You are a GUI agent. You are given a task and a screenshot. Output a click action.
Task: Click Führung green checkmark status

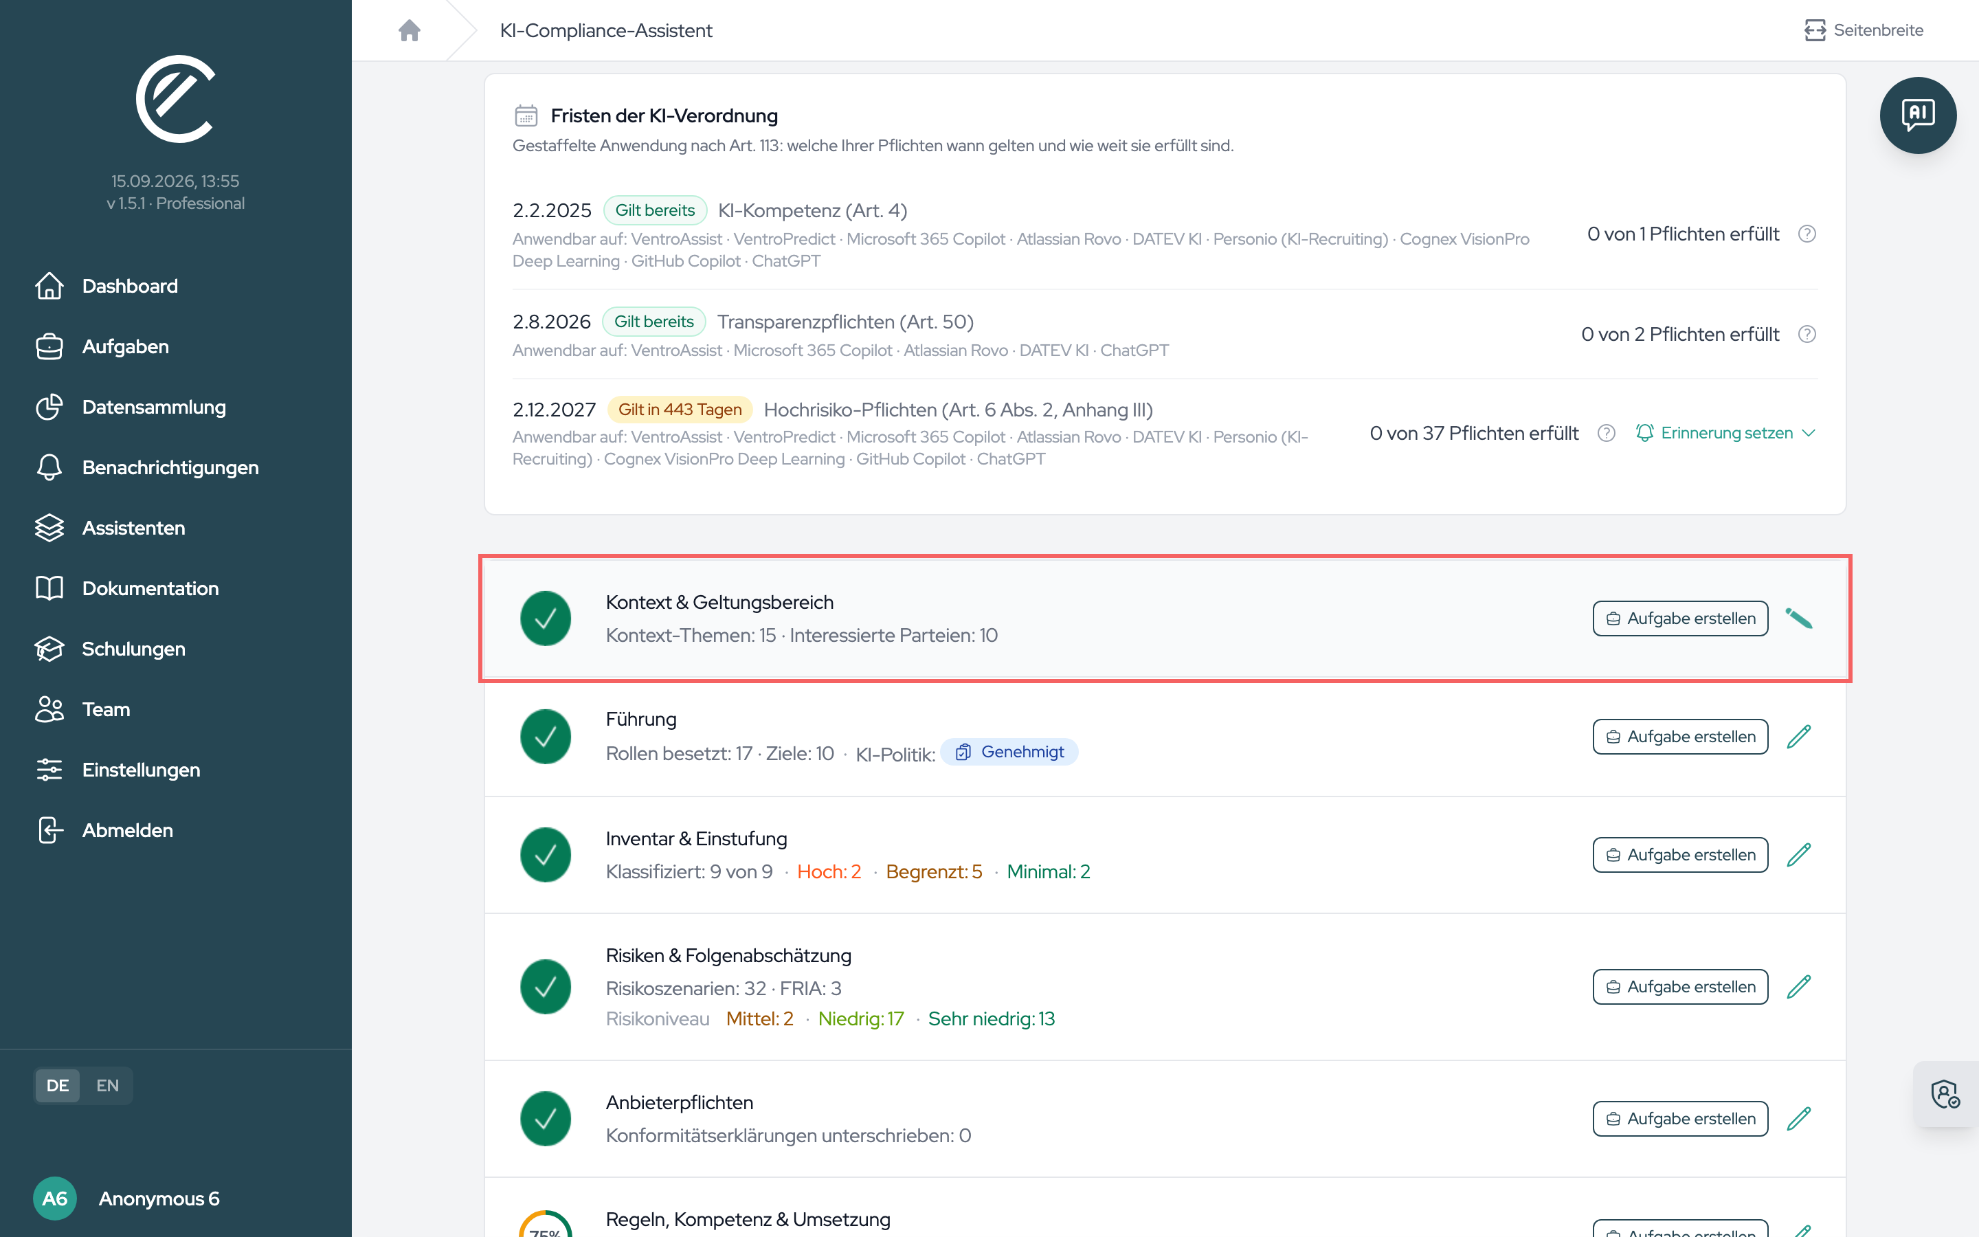(546, 736)
